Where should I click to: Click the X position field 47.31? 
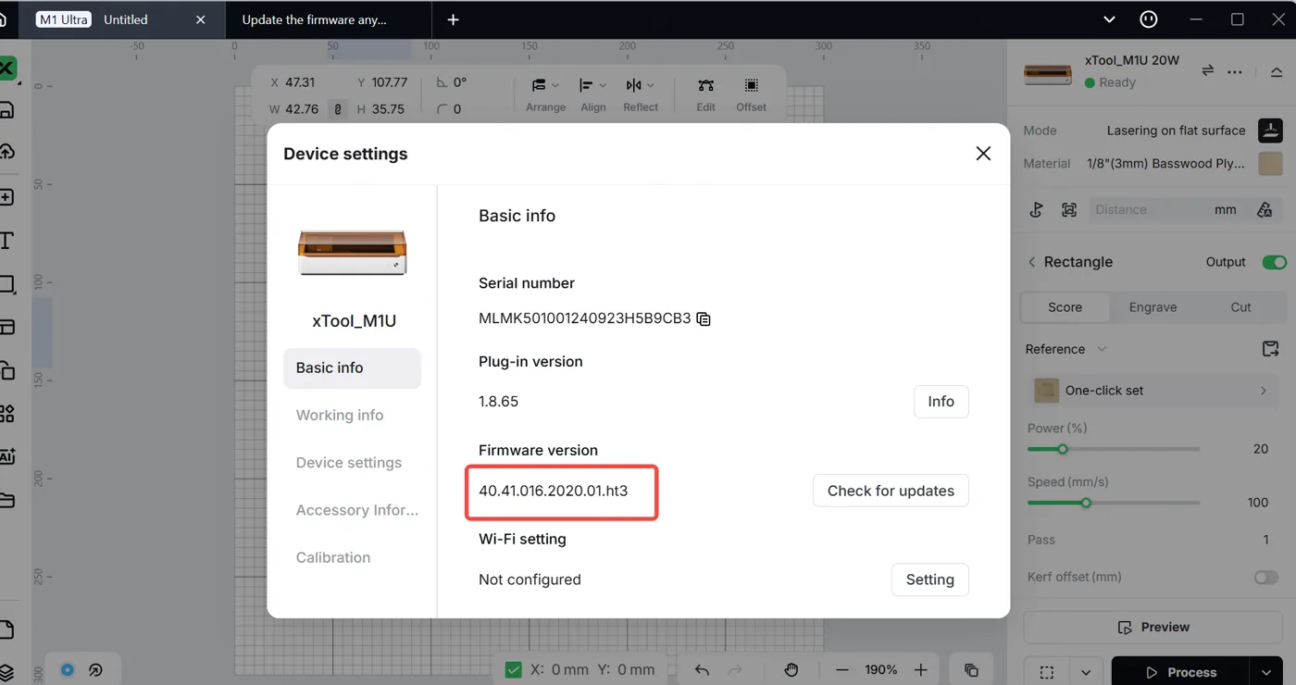(x=301, y=82)
